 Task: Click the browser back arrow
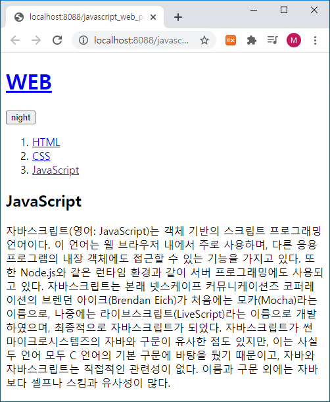15,40
